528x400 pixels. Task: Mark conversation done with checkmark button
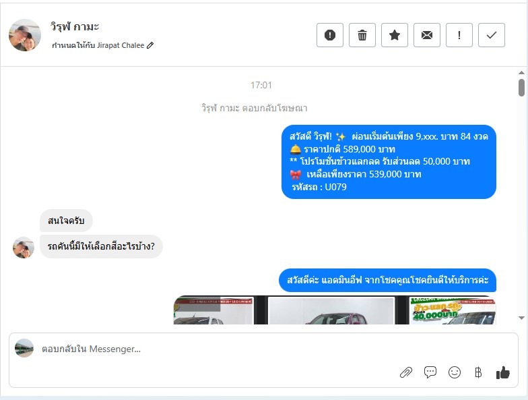[492, 35]
